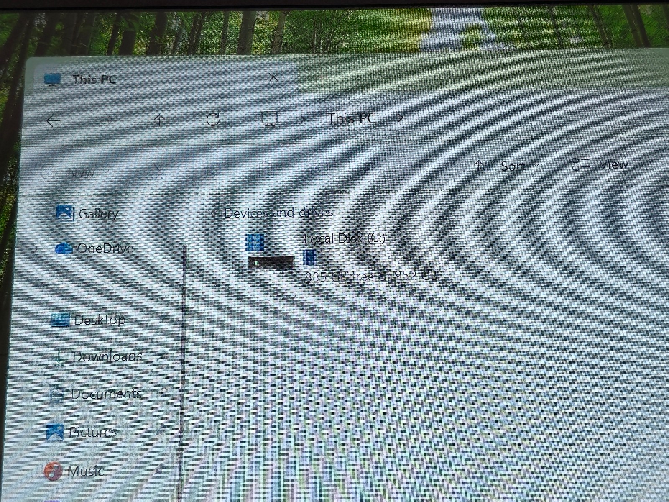Open Gallery in the navigation pane
The image size is (669, 502).
click(88, 213)
